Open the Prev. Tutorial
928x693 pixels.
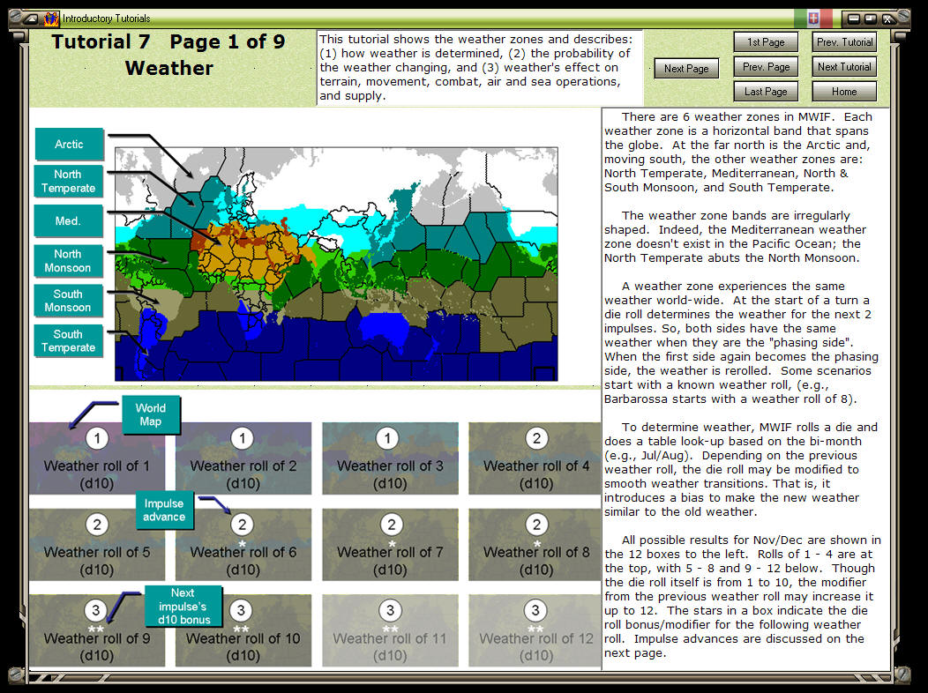click(x=844, y=42)
